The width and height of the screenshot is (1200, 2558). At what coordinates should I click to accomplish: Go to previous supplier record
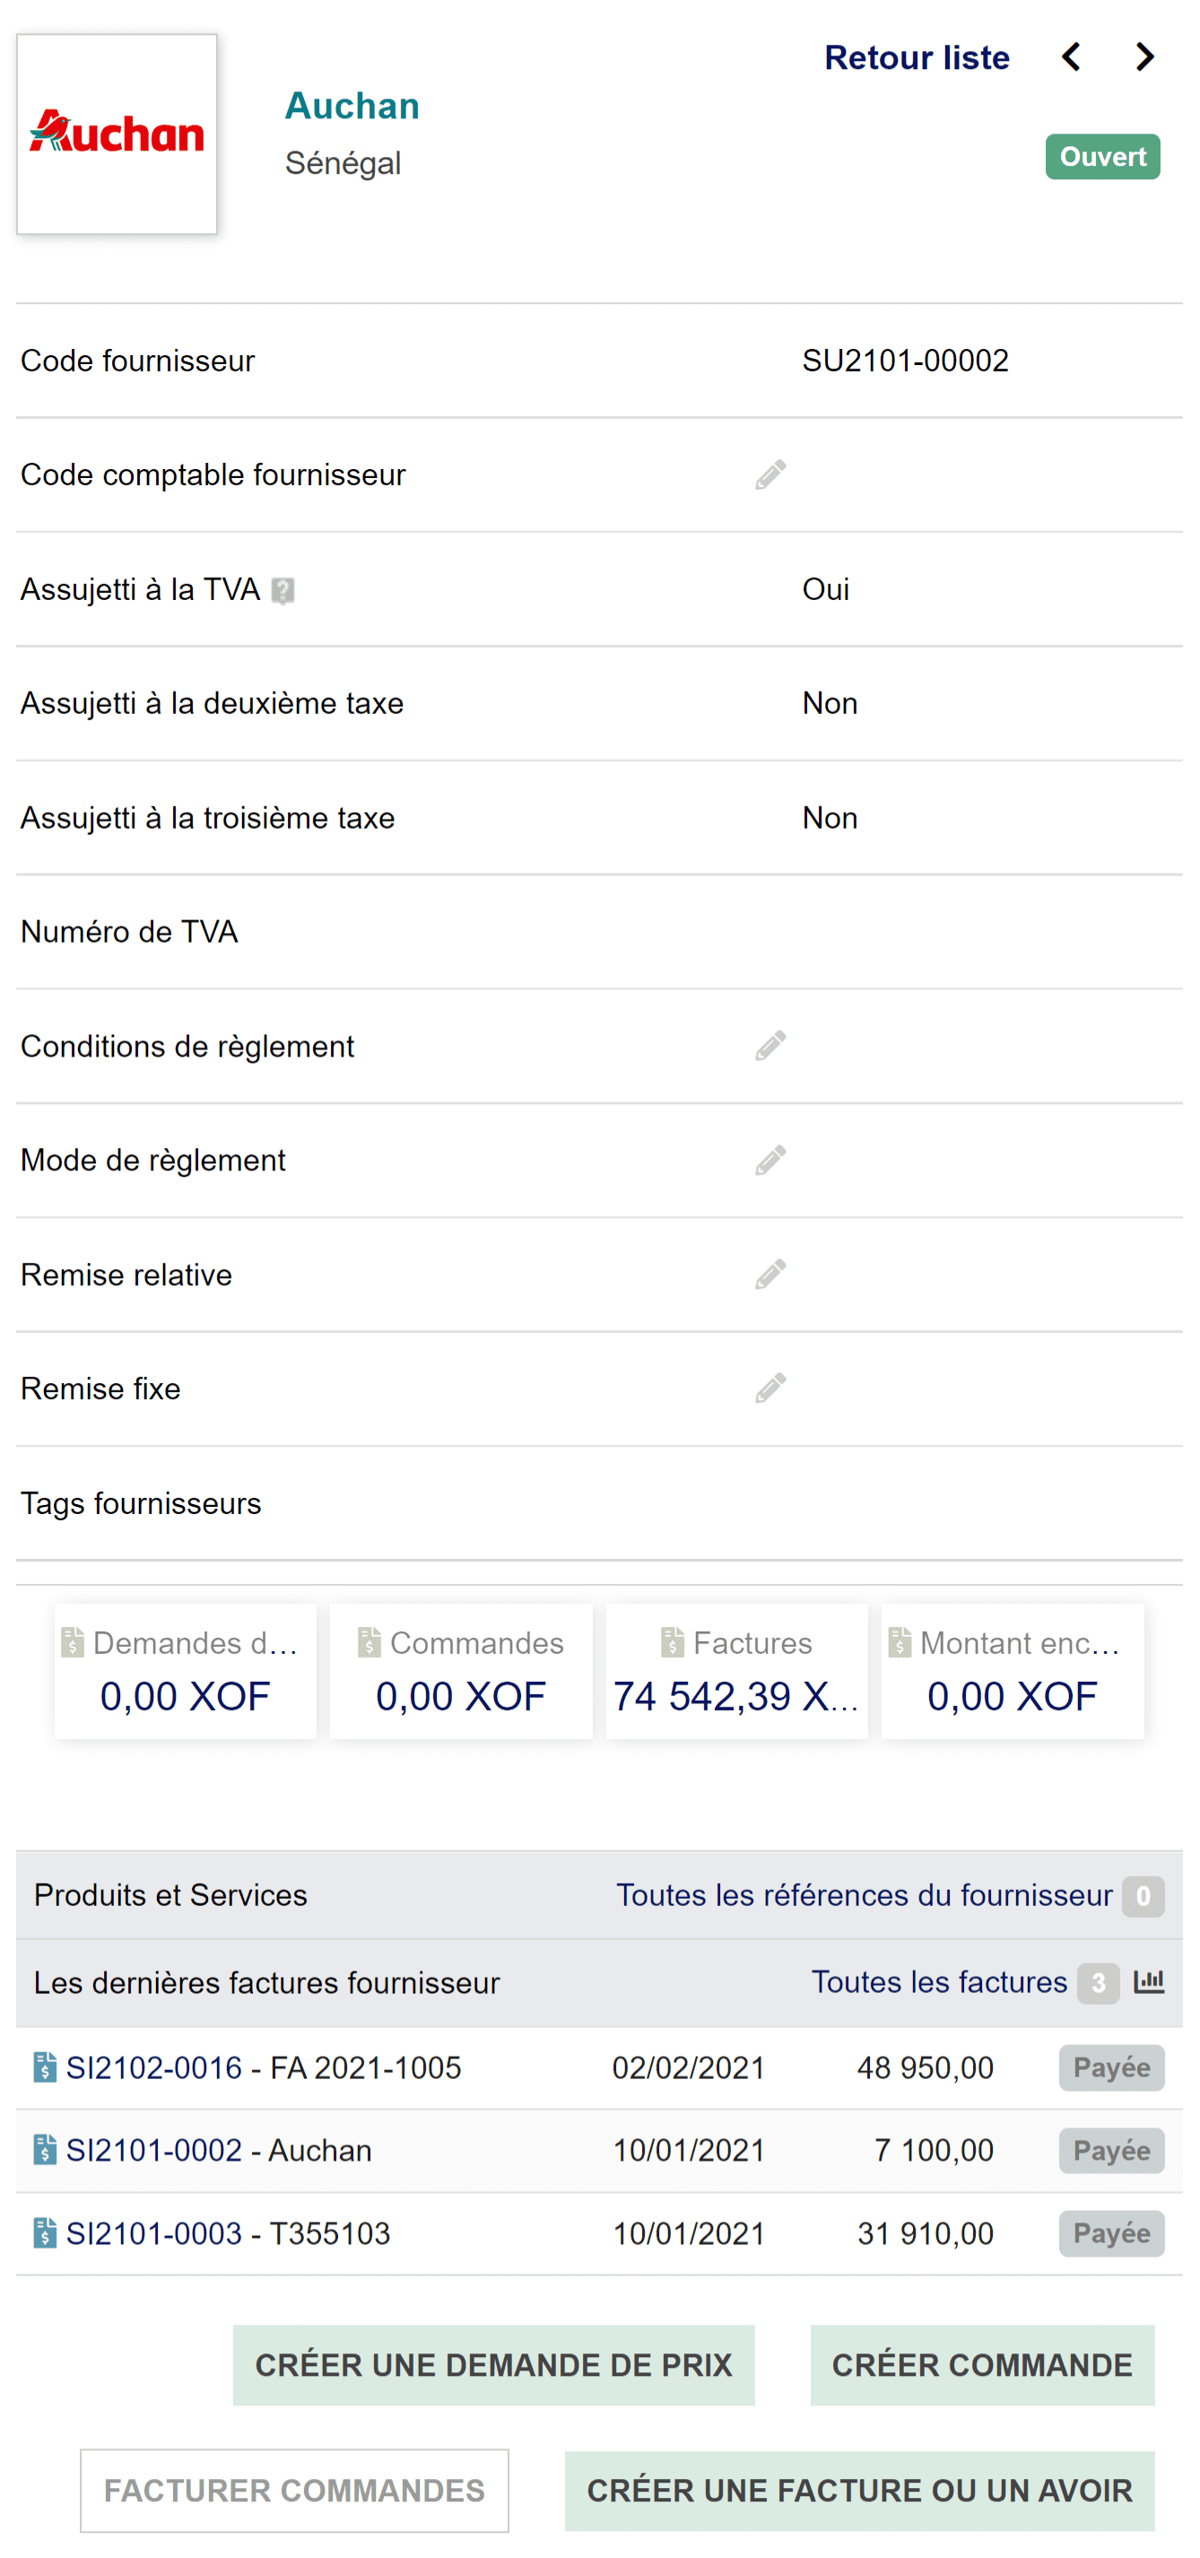coord(1071,57)
